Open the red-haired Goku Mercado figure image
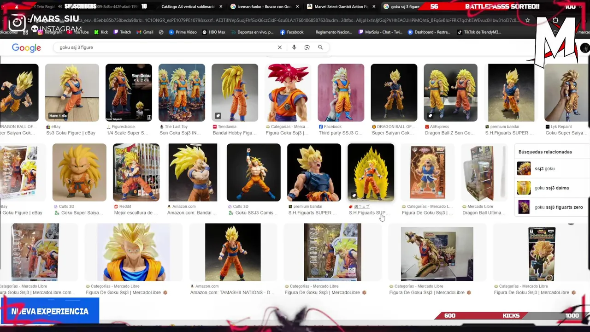This screenshot has width=590, height=332. [288, 93]
